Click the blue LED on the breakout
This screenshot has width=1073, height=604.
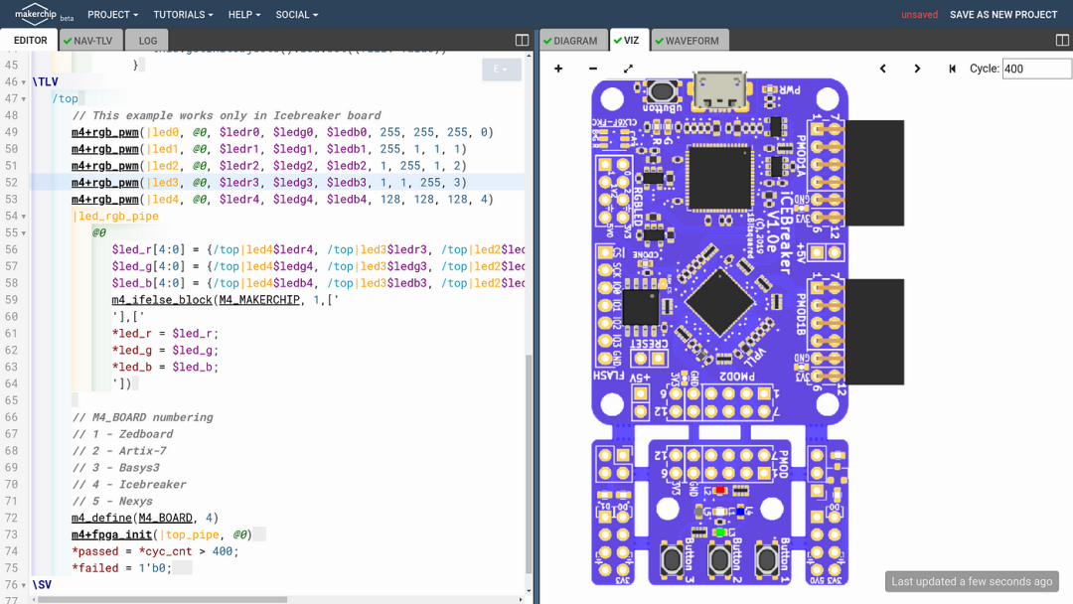(x=740, y=512)
